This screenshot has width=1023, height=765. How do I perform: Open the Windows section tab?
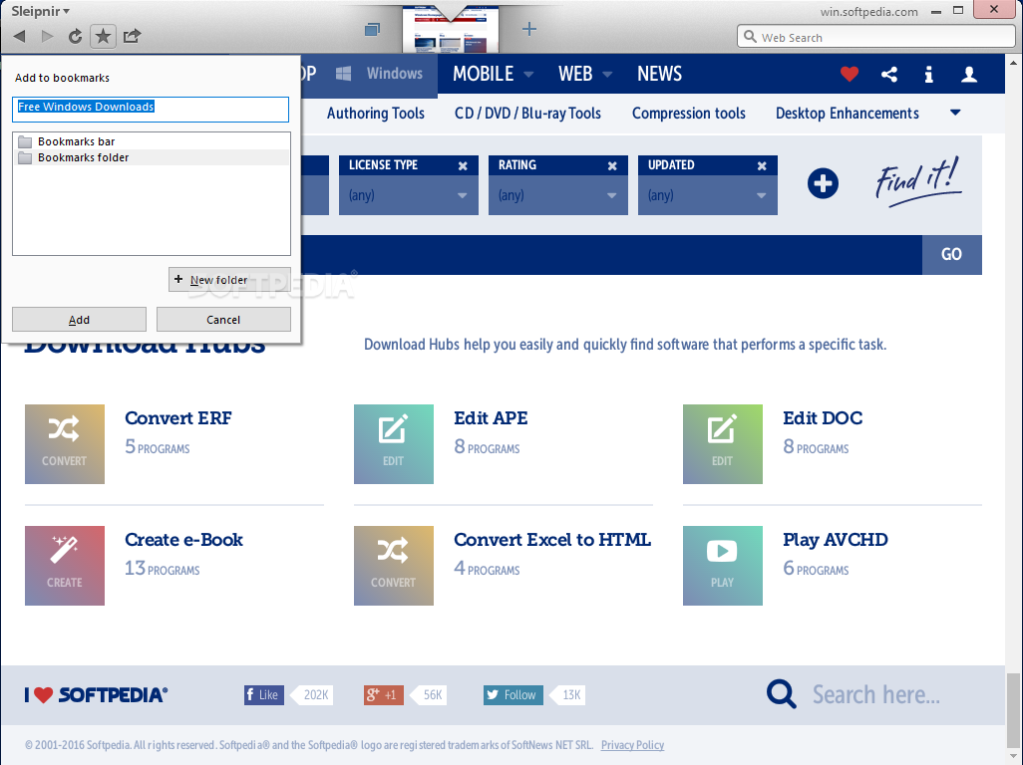pos(380,74)
